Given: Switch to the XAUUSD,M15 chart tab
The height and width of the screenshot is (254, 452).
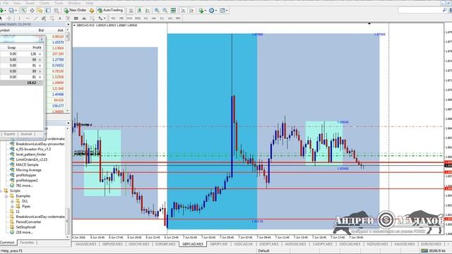Looking at the screenshot, I should 85,244.
